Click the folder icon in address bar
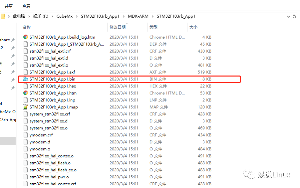The image size is (300, 188). pyautogui.click(x=2, y=16)
